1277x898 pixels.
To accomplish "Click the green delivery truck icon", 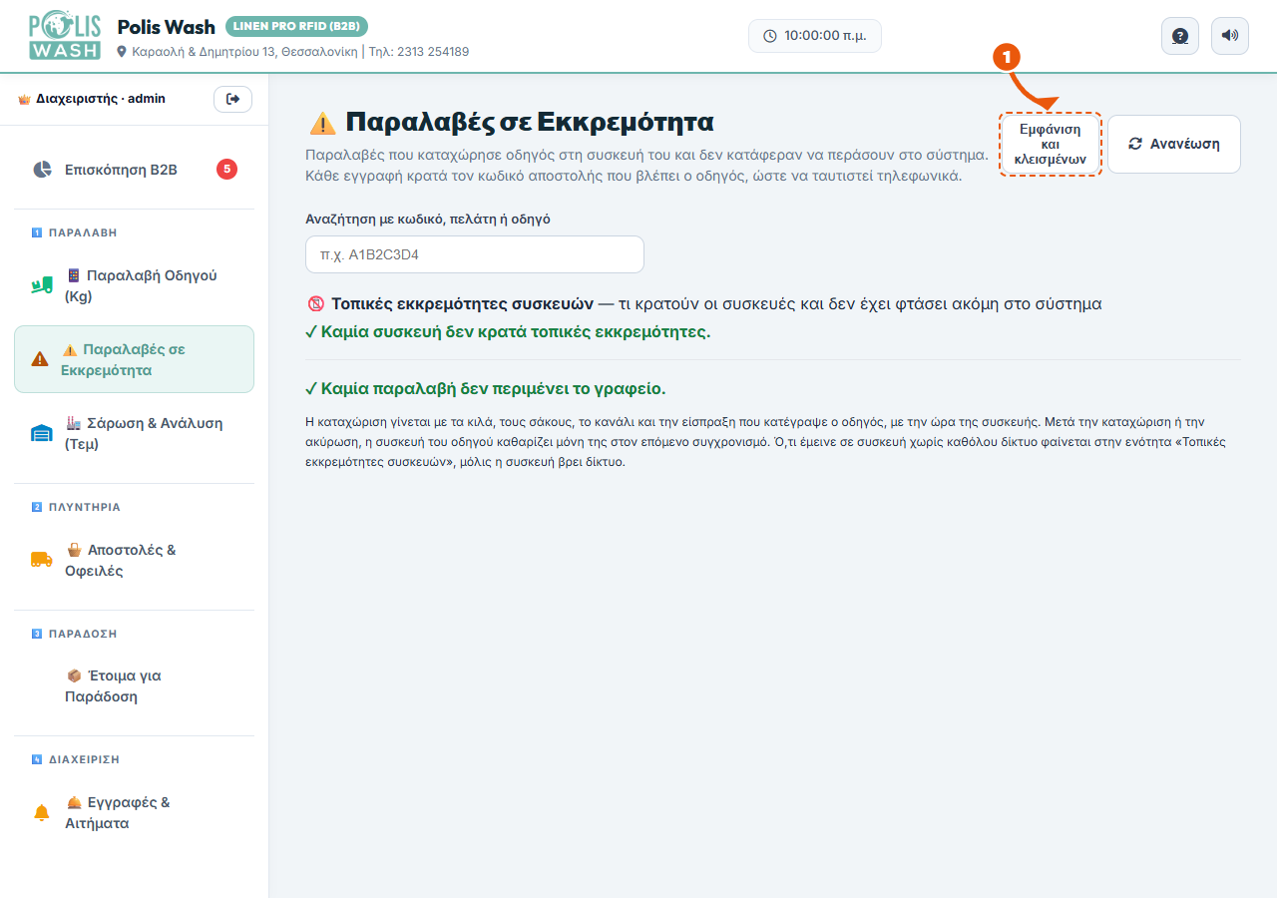I will tap(41, 286).
